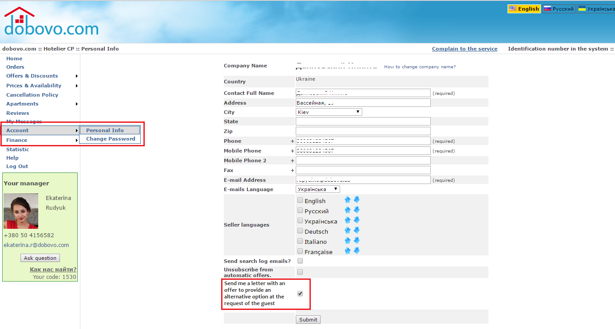Move Русский language up arrow
Image resolution: width=615 pixels, height=329 pixels.
click(348, 210)
